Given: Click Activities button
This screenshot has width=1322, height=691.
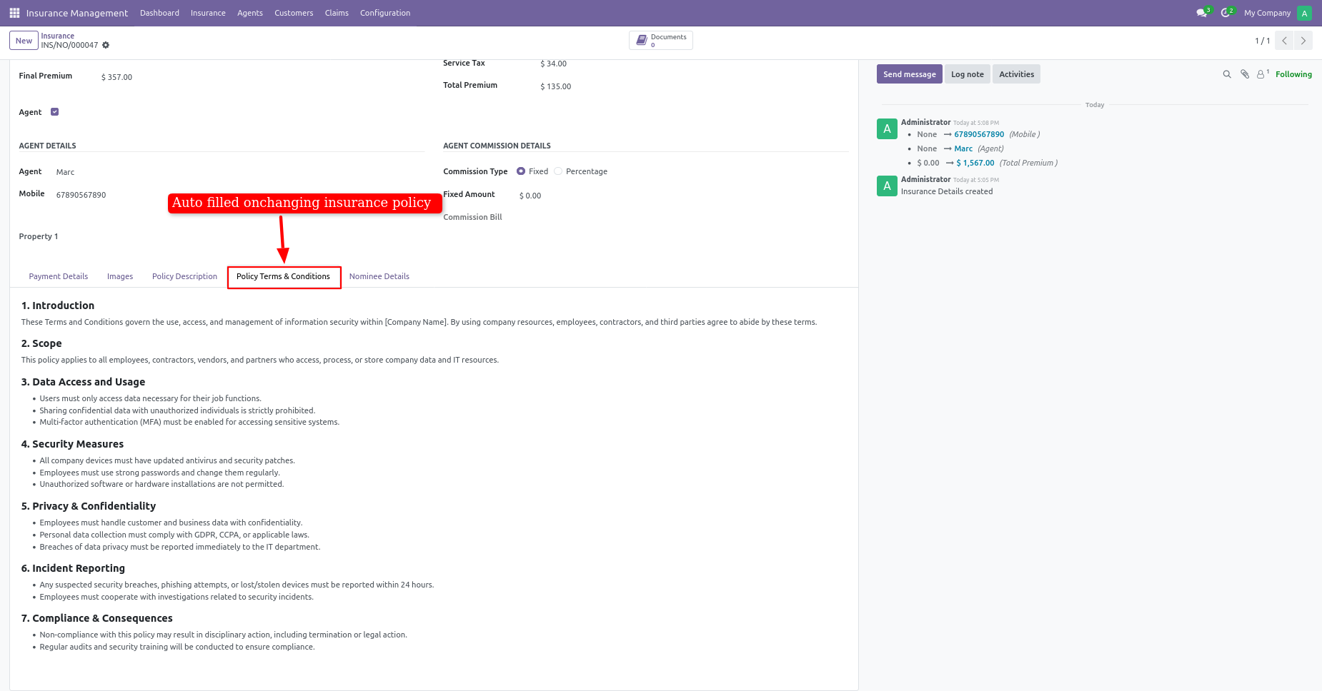Looking at the screenshot, I should click(x=1016, y=74).
